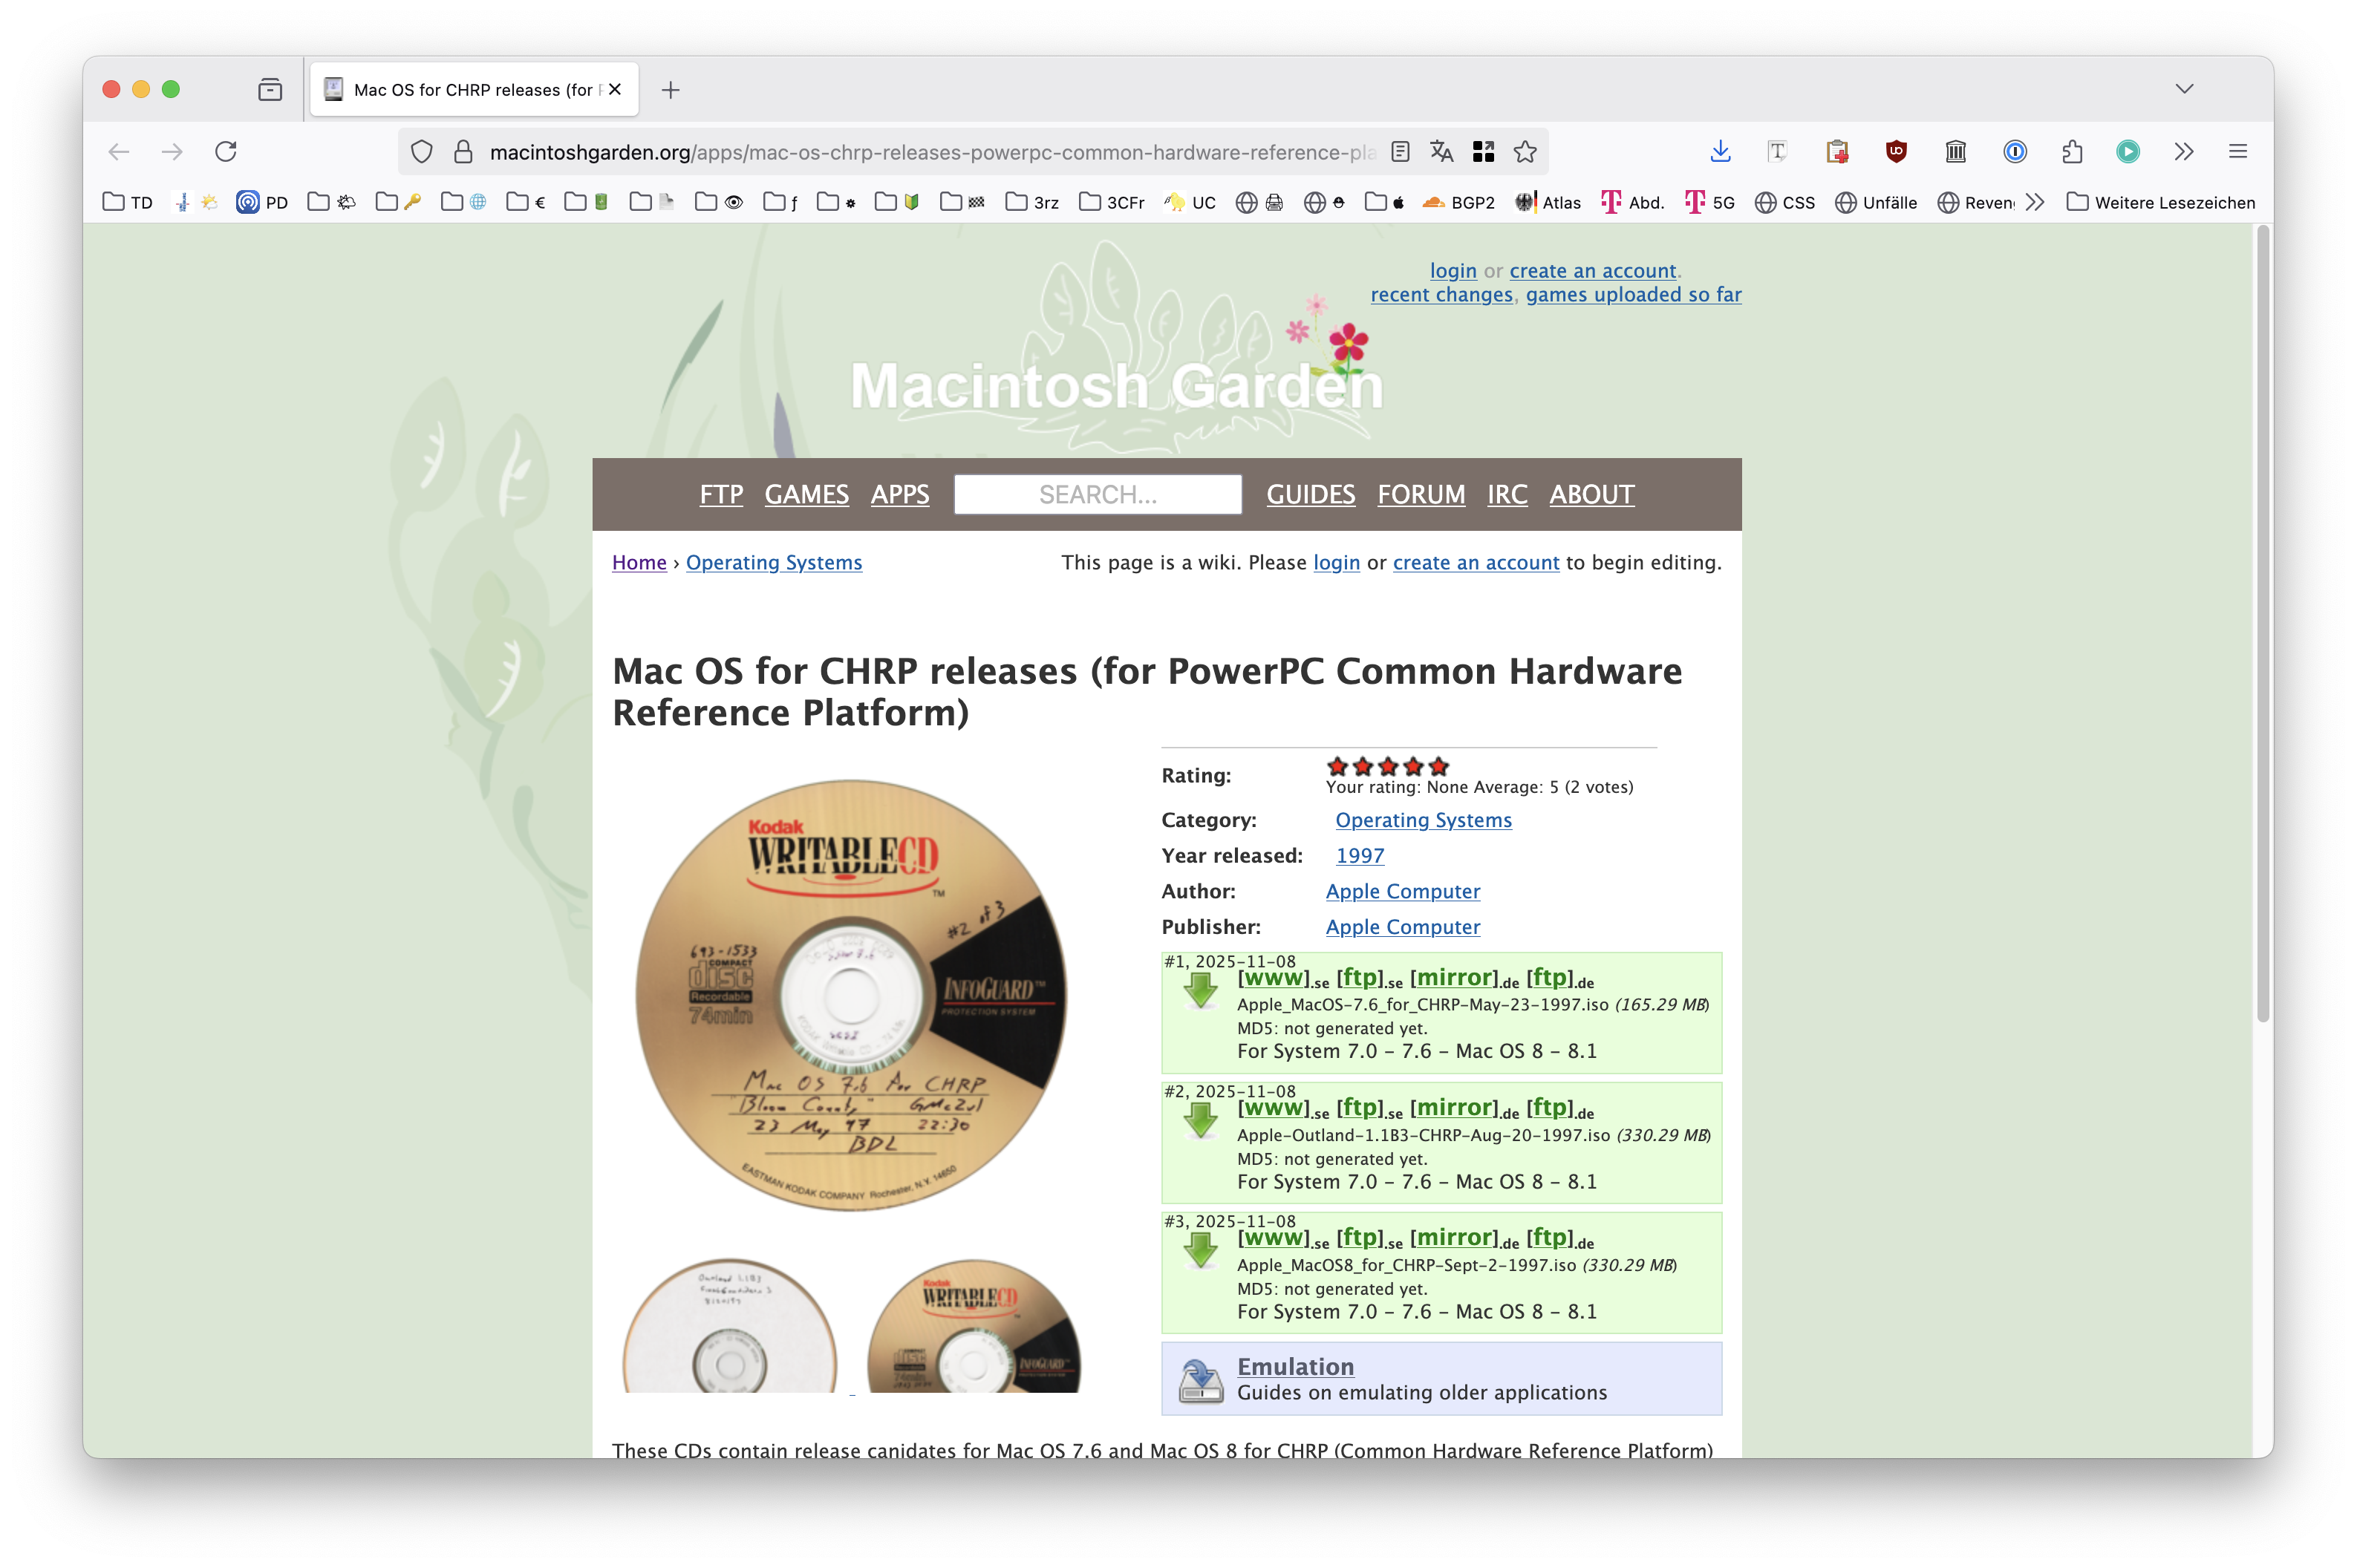Open the Firefox downloads arrow icon
Image resolution: width=2357 pixels, height=1568 pixels.
point(1720,152)
